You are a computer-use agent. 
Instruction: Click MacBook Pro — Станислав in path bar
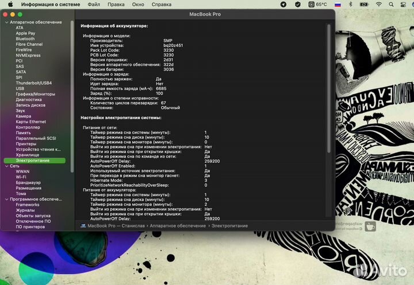(x=116, y=226)
